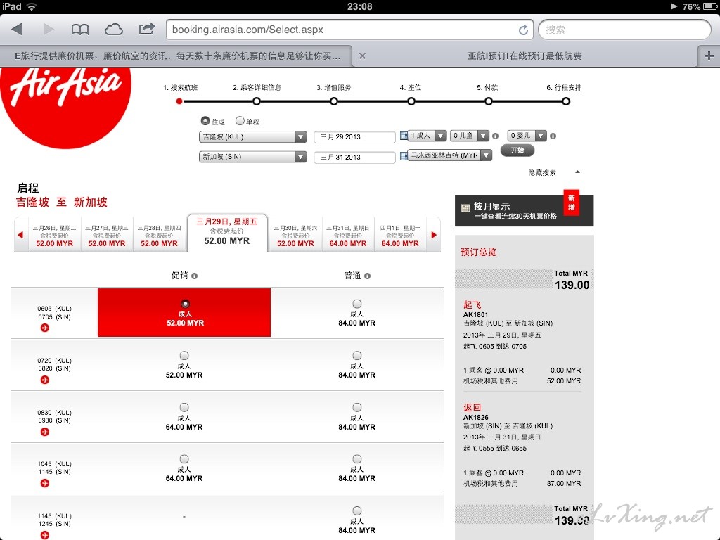Select 往返 round trip option
This screenshot has width=720, height=540.
pyautogui.click(x=205, y=121)
